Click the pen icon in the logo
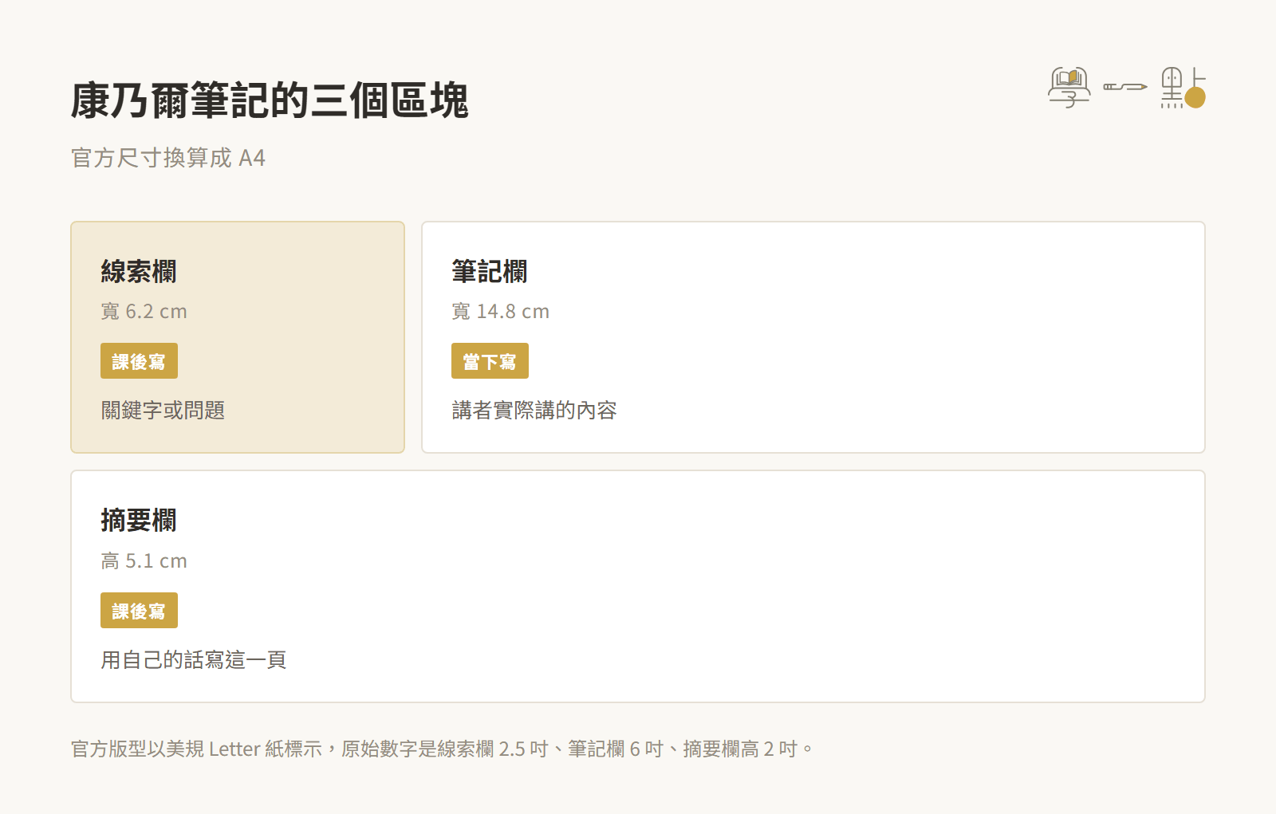This screenshot has width=1276, height=814. 1125,86
